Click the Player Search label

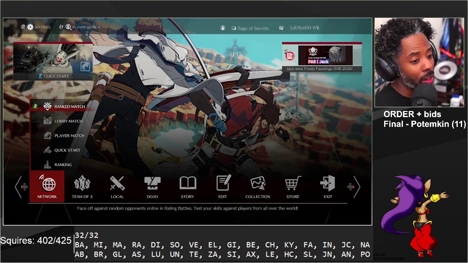pos(86,27)
